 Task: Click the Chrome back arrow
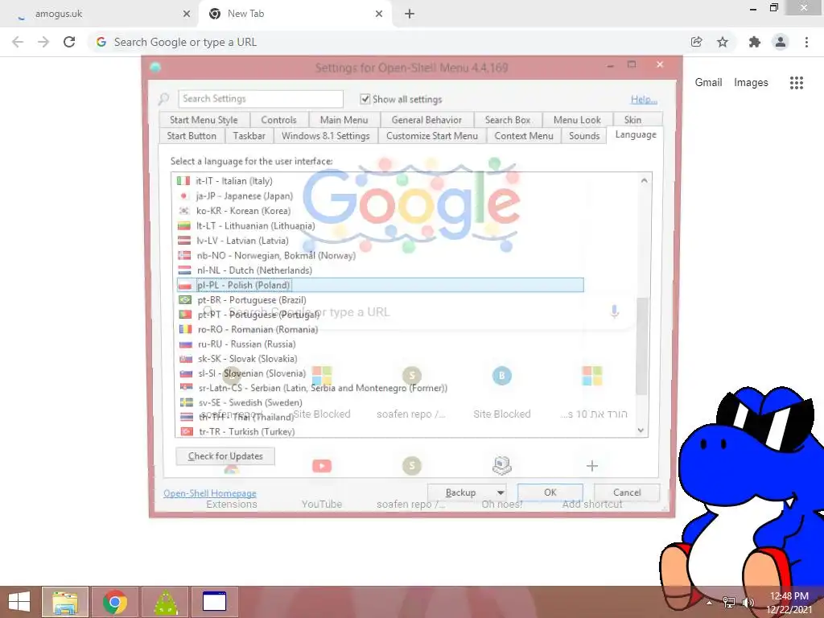click(x=18, y=42)
